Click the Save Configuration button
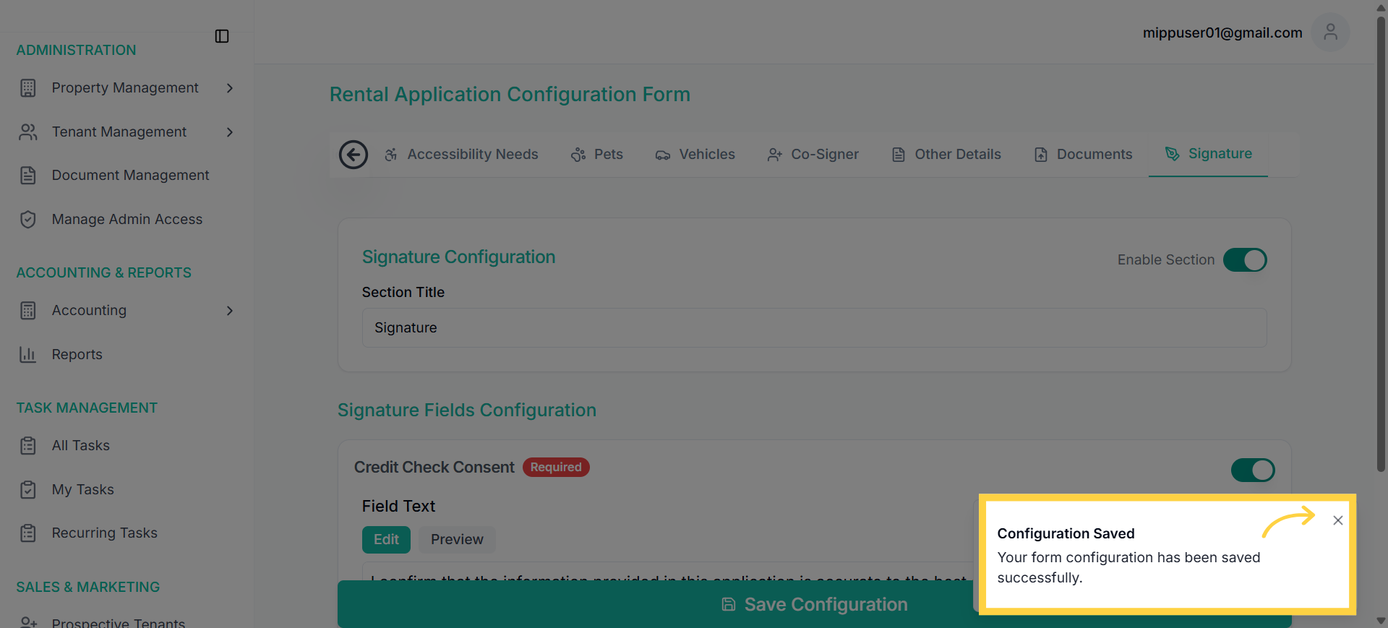This screenshot has height=628, width=1388. click(x=814, y=604)
